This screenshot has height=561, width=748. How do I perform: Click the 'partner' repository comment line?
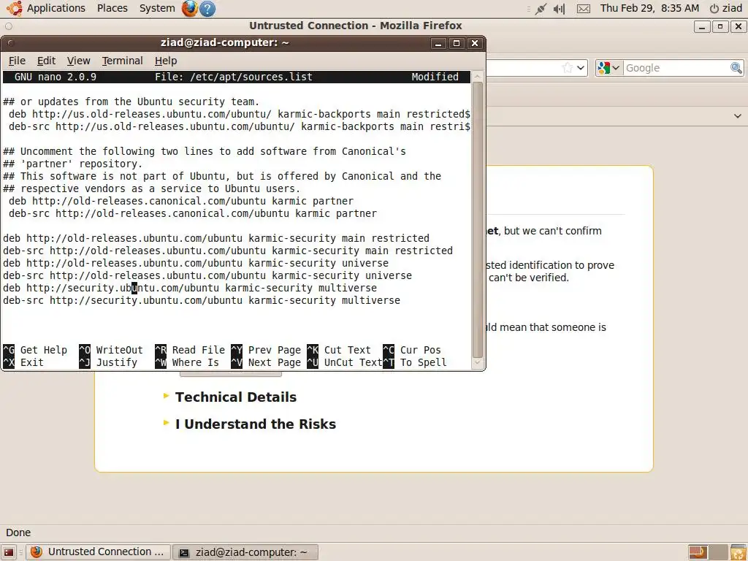[73, 164]
